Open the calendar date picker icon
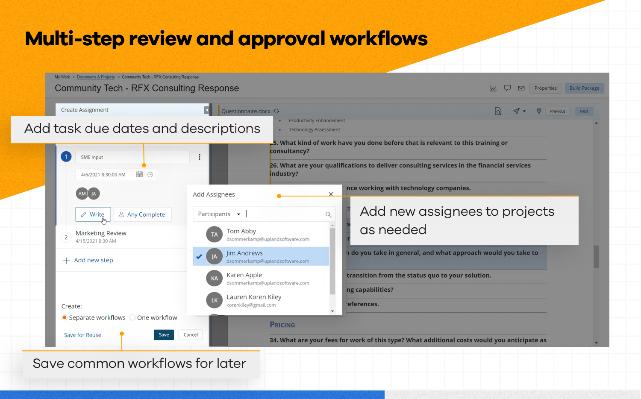 coord(139,174)
